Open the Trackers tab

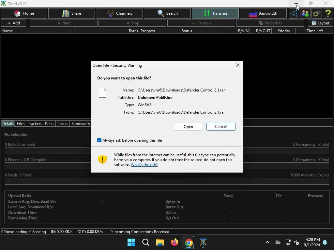35,123
